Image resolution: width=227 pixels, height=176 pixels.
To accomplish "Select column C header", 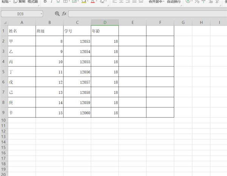I will point(77,22).
